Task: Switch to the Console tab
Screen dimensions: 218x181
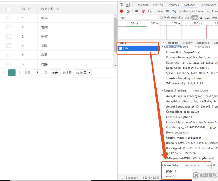Action: (x=158, y=5)
